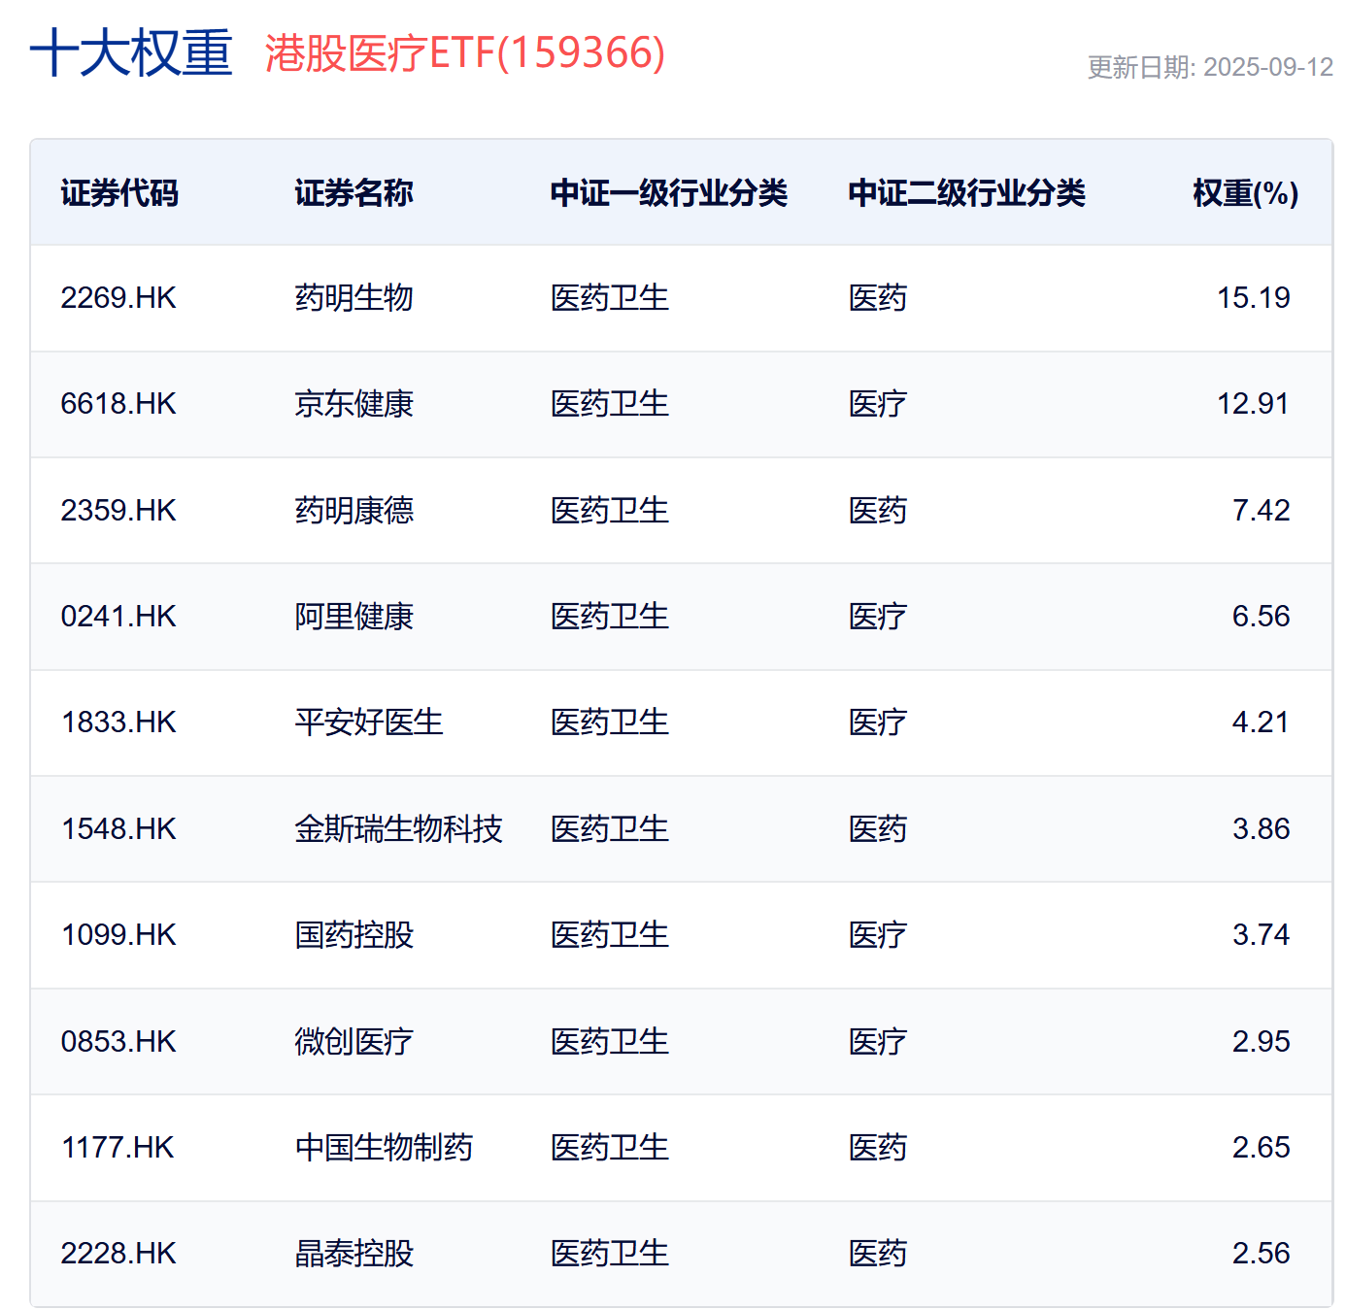Screen dimensions: 1346x1310
Task: Click the update date '2025-09-12'
Action: pyautogui.click(x=1268, y=67)
